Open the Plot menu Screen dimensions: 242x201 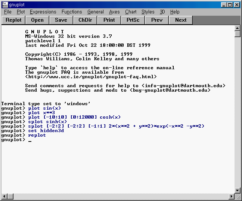pos(21,12)
